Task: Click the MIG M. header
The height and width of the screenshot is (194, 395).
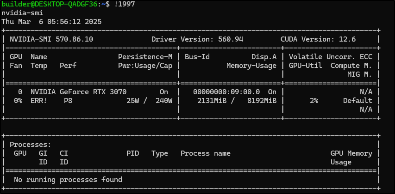Action: pos(360,75)
